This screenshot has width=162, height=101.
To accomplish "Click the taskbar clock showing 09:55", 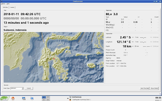I will (158, 98).
